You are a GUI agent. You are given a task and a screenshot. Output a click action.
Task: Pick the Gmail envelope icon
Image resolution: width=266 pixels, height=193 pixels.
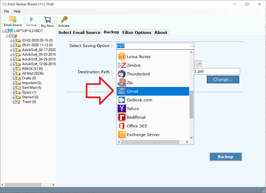click(122, 91)
